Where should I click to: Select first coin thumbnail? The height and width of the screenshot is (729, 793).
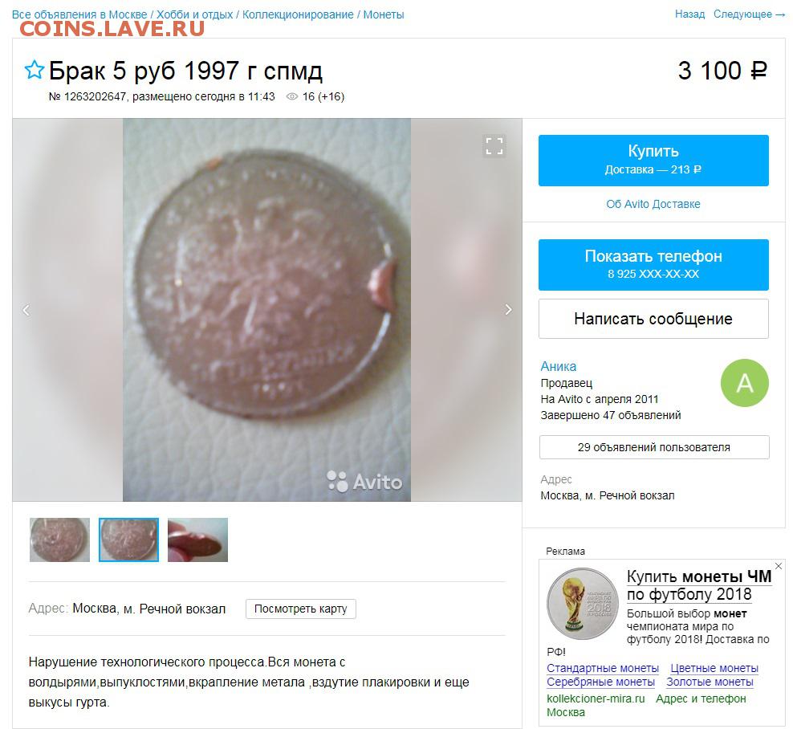[x=59, y=540]
